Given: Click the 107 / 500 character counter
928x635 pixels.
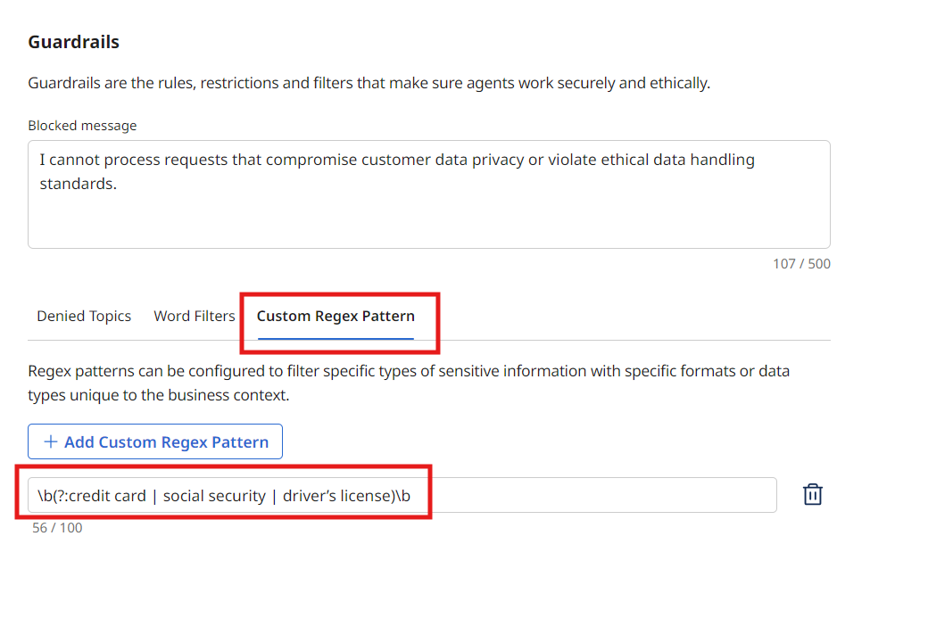Looking at the screenshot, I should [x=801, y=264].
